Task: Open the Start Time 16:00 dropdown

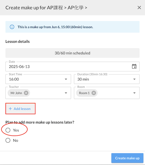Action: (x=38, y=79)
